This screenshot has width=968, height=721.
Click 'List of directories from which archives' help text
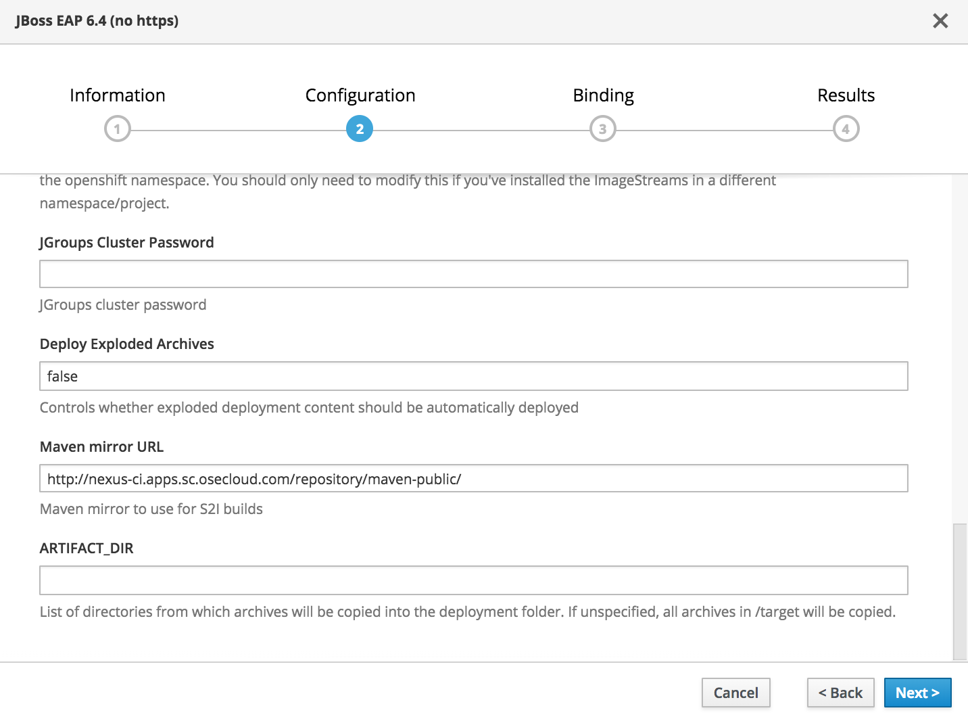[x=468, y=612]
